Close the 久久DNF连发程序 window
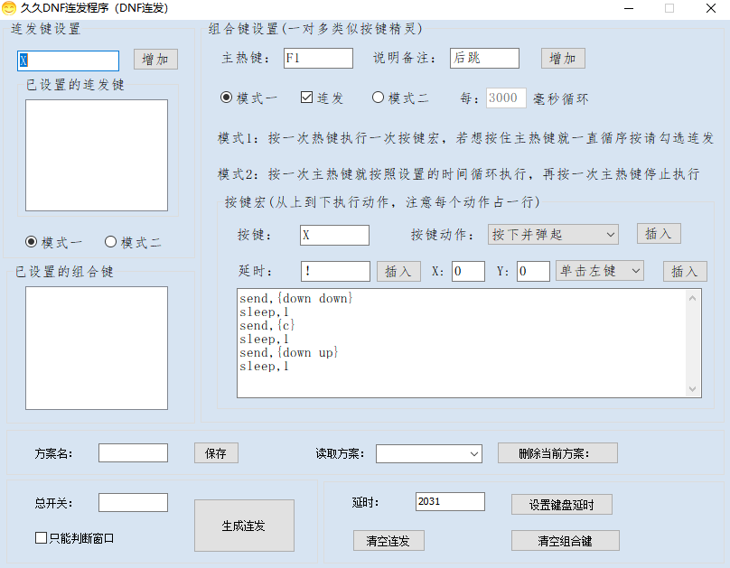Image resolution: width=730 pixels, height=568 pixels. tap(711, 8)
